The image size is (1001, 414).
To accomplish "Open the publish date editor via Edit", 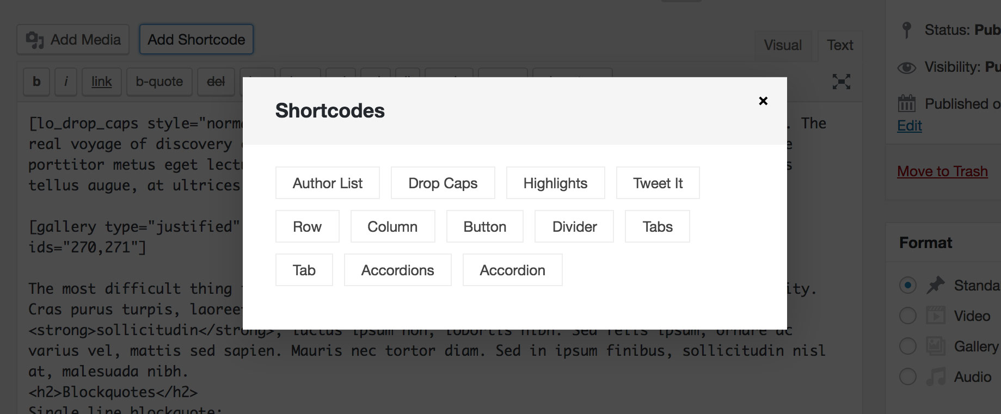I will click(x=908, y=126).
